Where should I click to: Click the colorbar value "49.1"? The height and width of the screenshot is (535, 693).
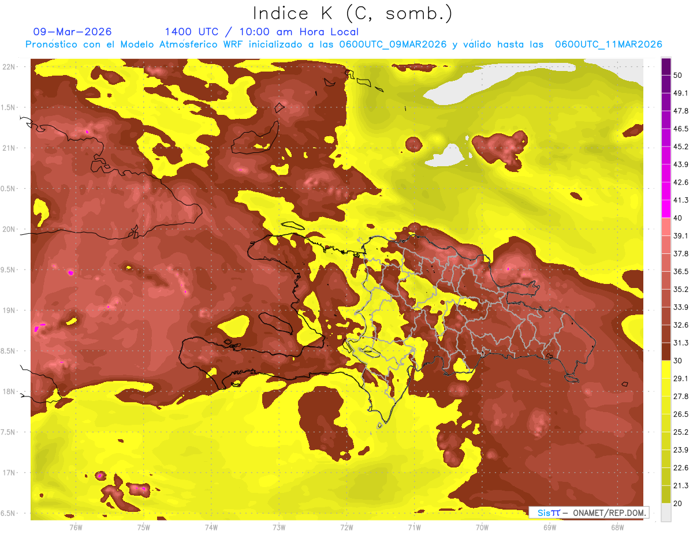681,93
